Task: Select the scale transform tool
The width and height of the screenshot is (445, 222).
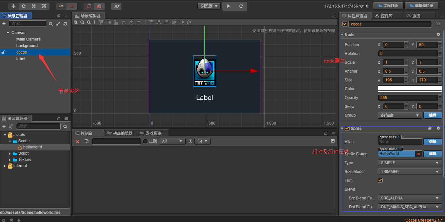Action: (x=34, y=6)
